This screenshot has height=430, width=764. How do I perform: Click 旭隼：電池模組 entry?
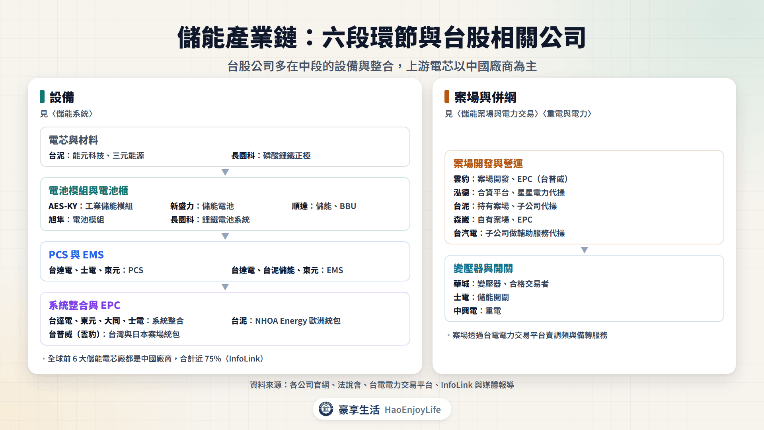[76, 220]
